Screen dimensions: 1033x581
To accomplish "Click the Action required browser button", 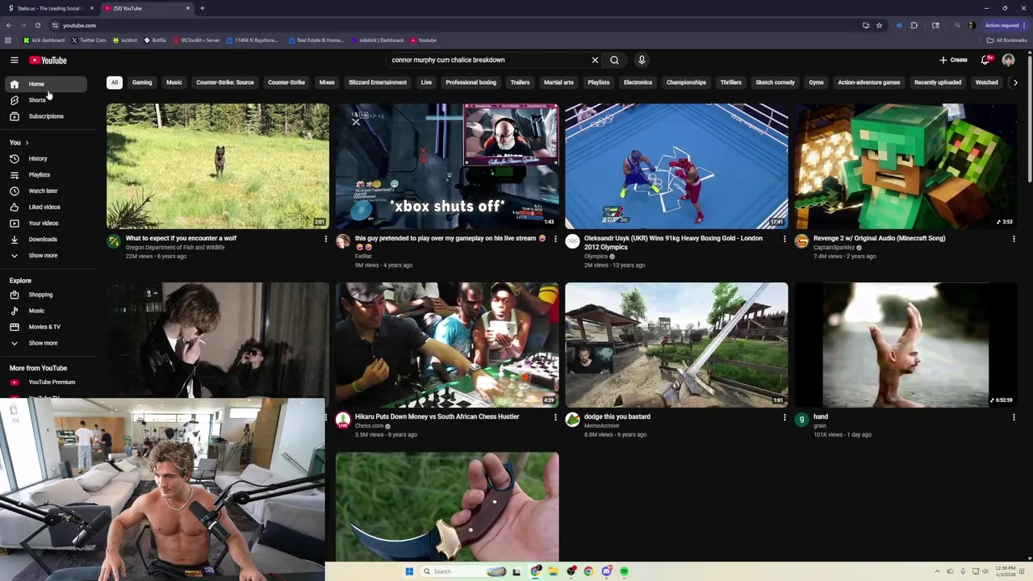I will (1005, 25).
